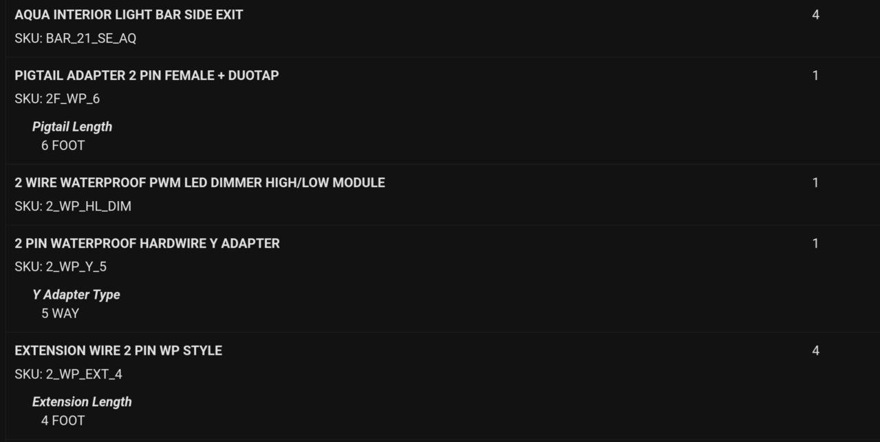The image size is (880, 442).
Task: Click the Aqua Interior Light Bar Side Exit title
Action: pyautogui.click(x=129, y=14)
